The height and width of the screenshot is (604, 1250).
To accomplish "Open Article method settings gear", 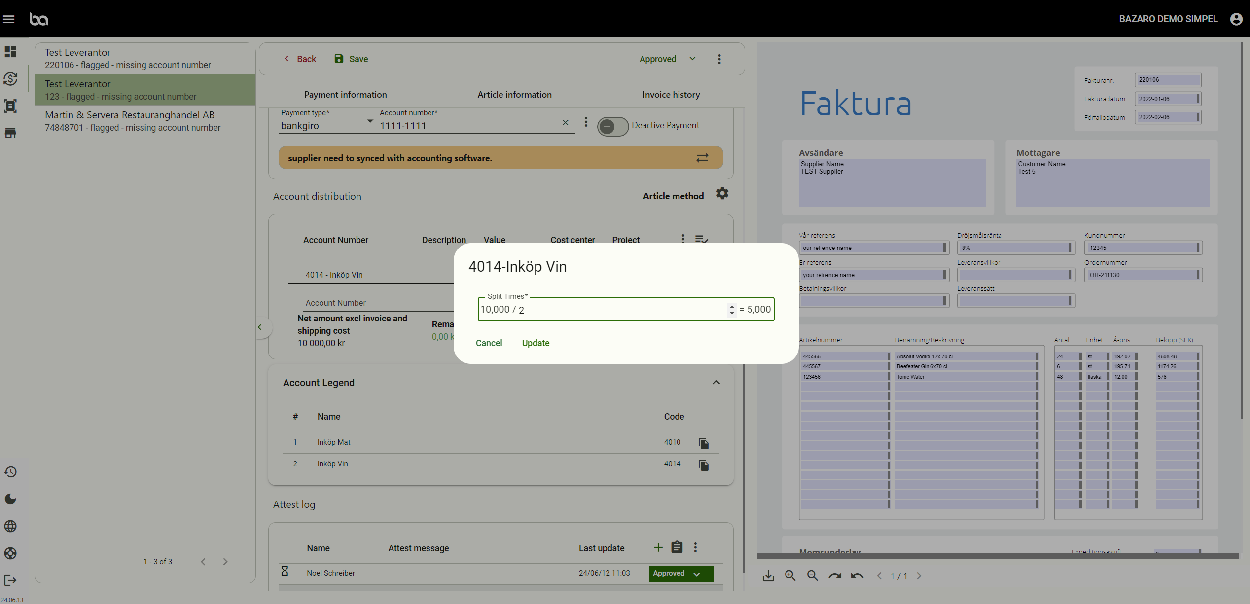I will [722, 194].
